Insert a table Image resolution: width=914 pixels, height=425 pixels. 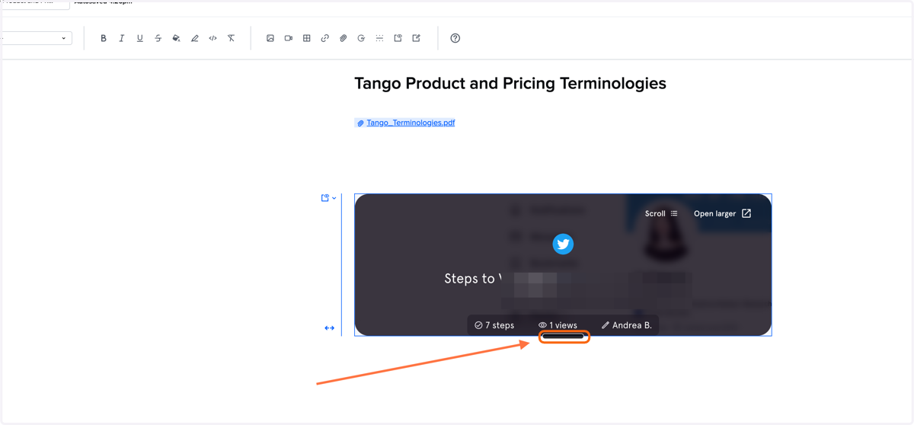click(x=307, y=38)
